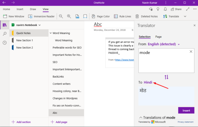This screenshot has width=198, height=127.
Task: Toggle Rule Lines on page
Action: click(x=123, y=17)
